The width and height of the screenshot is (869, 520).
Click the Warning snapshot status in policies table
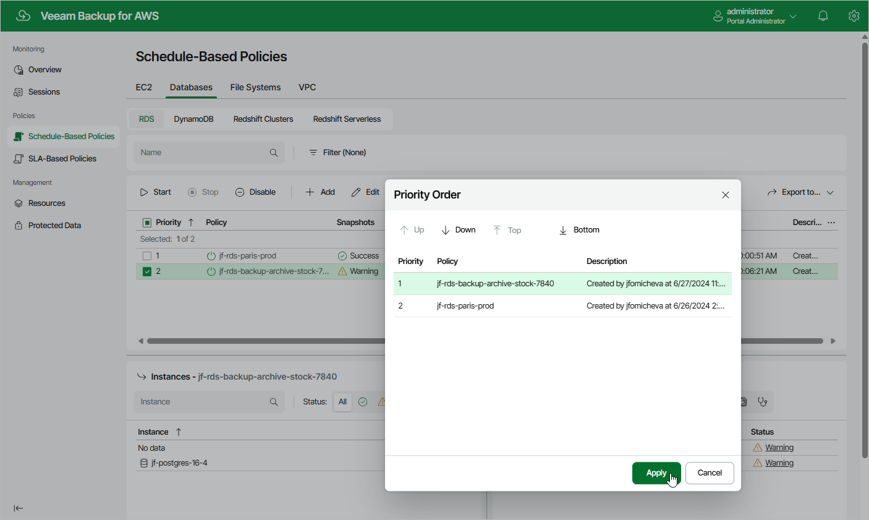[358, 271]
